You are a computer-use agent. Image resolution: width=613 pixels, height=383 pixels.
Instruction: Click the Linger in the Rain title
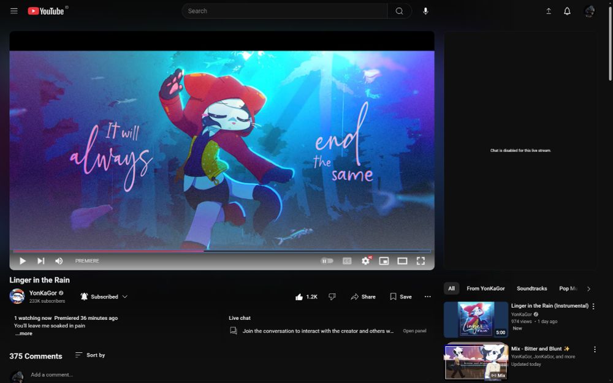coord(39,280)
